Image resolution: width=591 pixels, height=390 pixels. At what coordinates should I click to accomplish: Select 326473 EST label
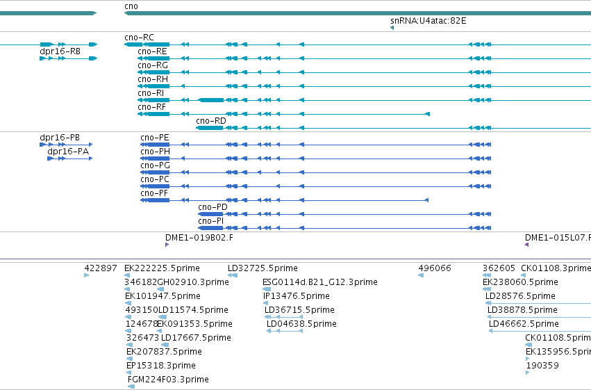(x=142, y=339)
